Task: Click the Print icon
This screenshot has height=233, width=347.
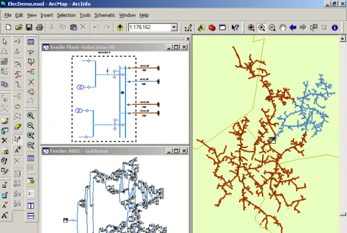Action: point(39,28)
